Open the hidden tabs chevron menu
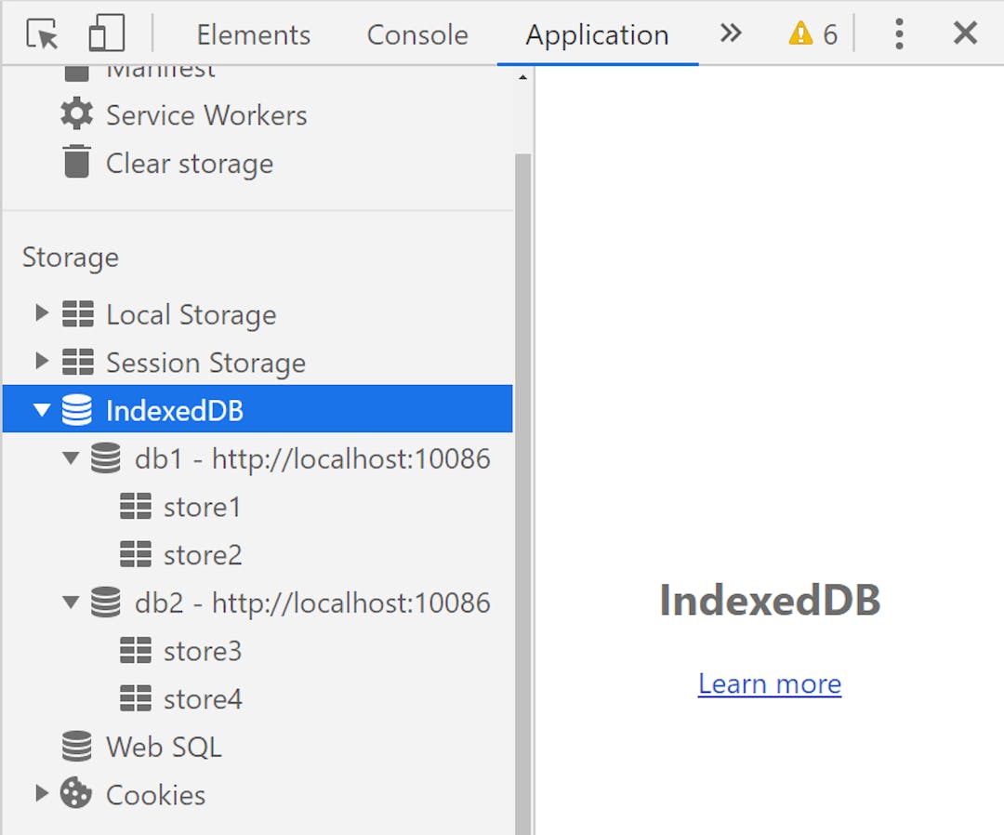1004x835 pixels. [x=731, y=33]
